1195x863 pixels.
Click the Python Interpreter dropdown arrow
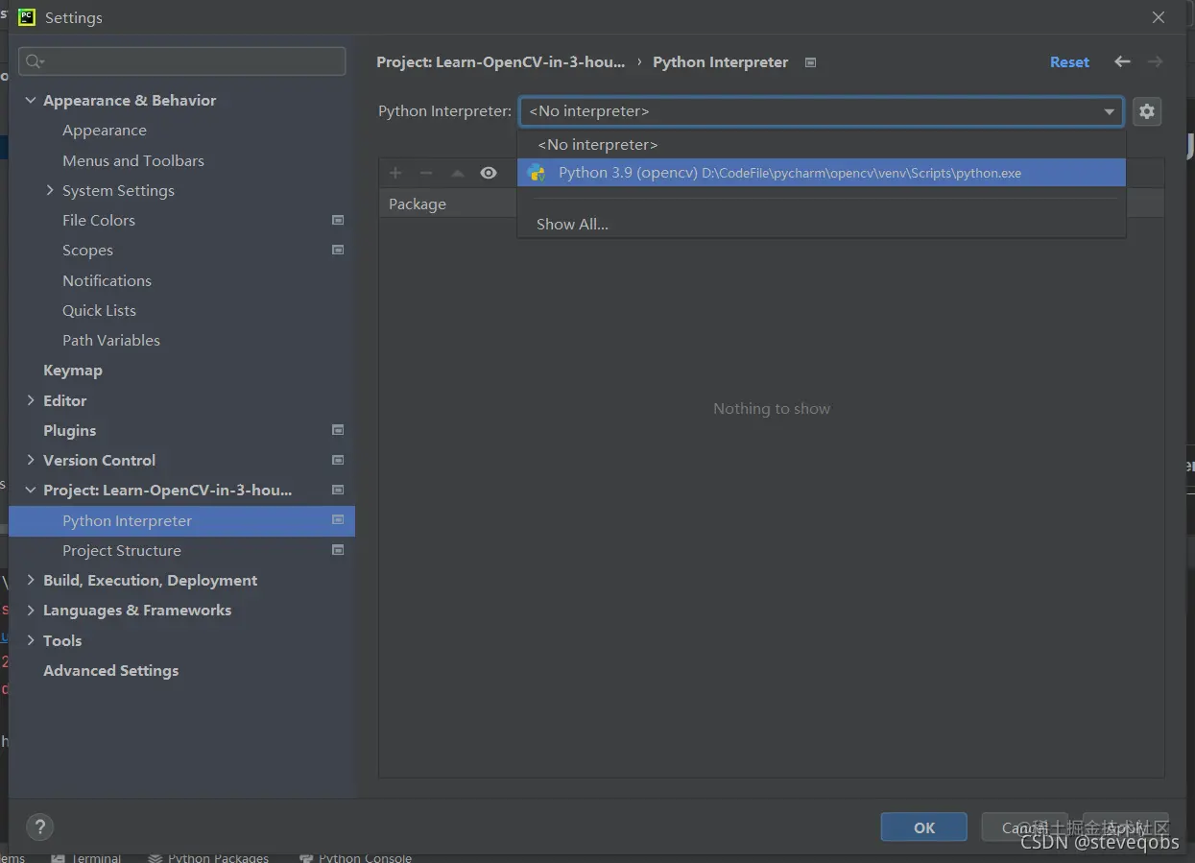[1110, 112]
